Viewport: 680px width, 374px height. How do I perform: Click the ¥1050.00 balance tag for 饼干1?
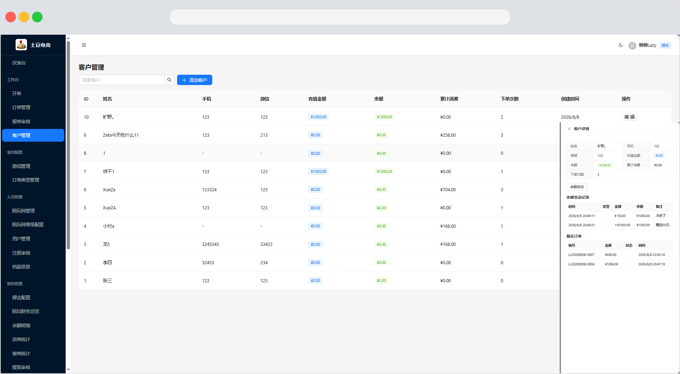[384, 171]
